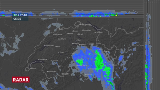
Task: Click the red RADAR badge
Action: 21,79
